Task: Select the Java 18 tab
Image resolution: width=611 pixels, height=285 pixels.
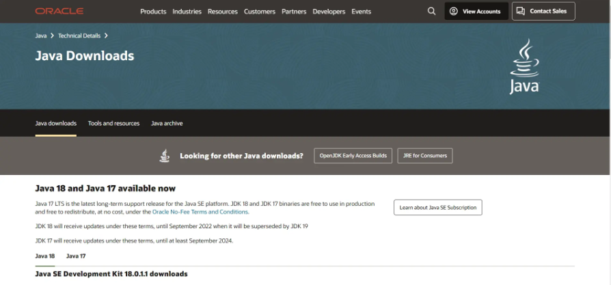Action: coord(45,256)
